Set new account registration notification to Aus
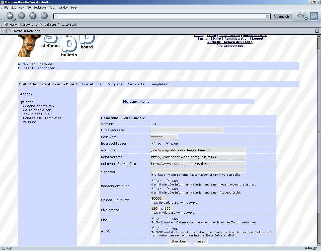Image resolution: width=321 pixels, height=251 pixels. coord(168,180)
